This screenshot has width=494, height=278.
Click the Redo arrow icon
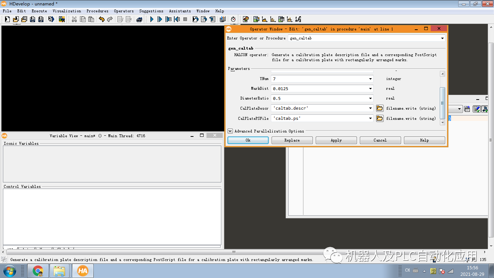click(110, 19)
